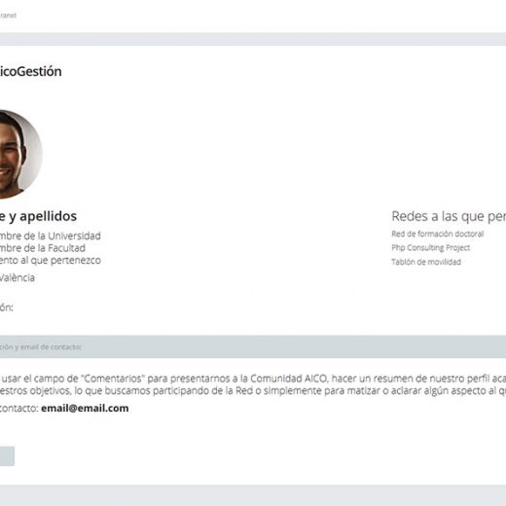
Task: Click the grey header strip under Intranet
Action: pyautogui.click(x=253, y=39)
